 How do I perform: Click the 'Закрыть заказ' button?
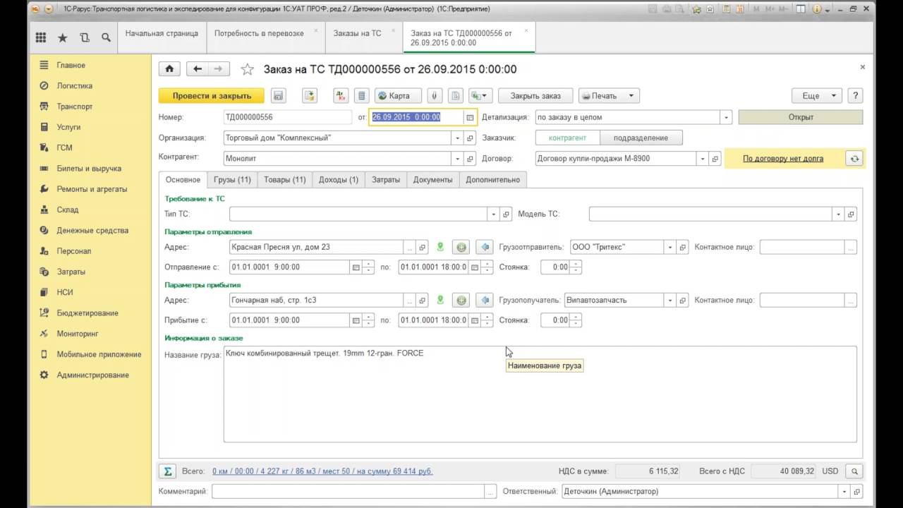tap(535, 96)
